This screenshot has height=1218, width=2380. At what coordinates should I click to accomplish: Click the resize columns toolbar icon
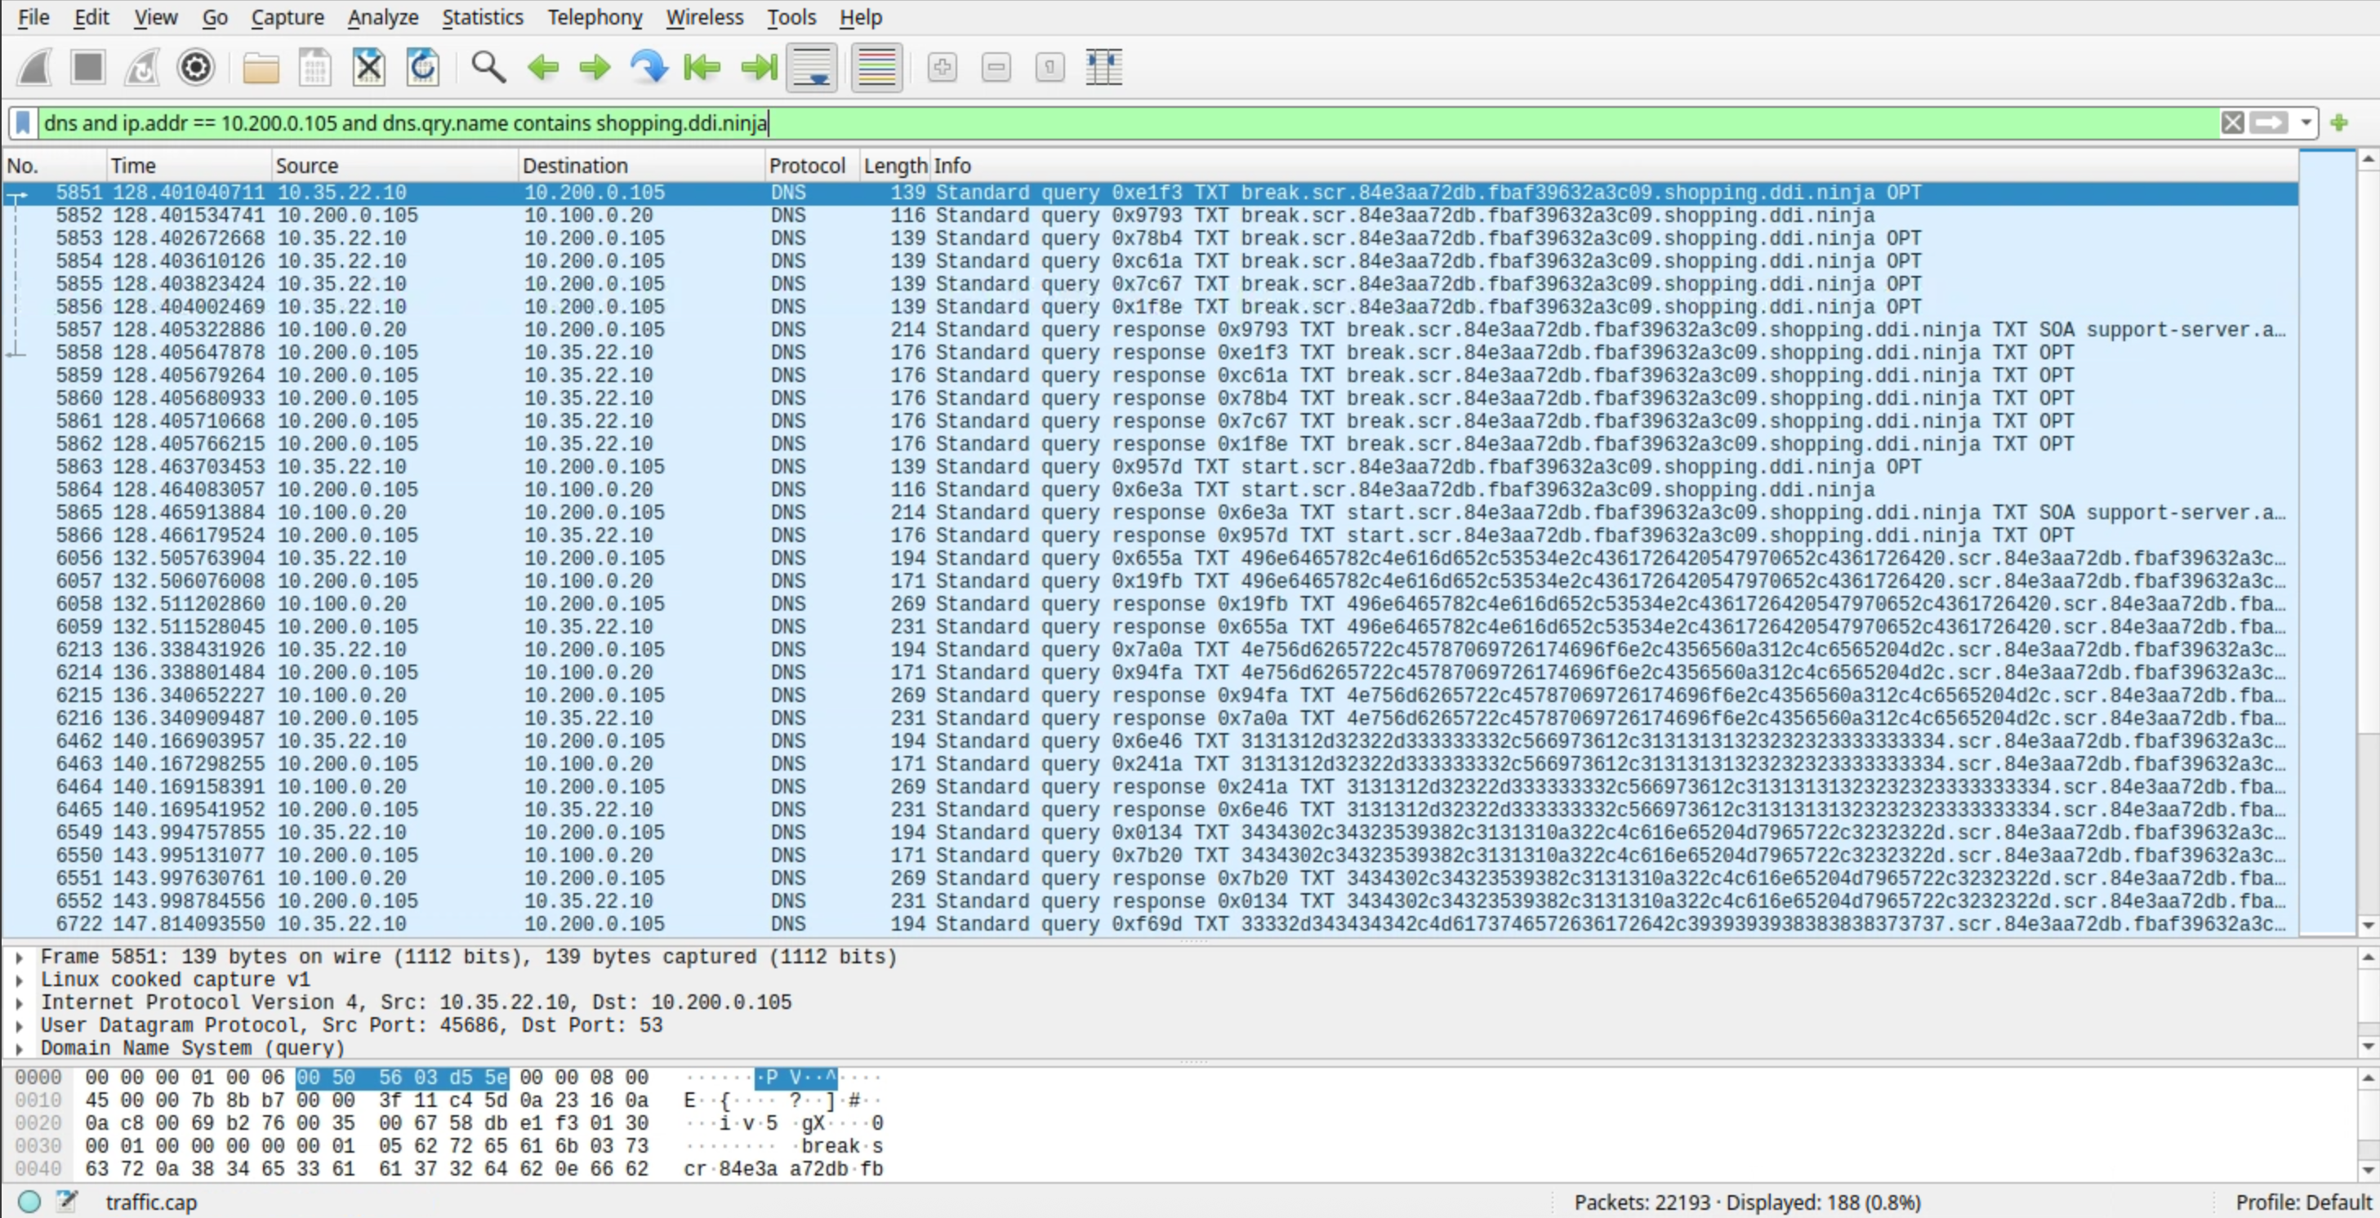click(1103, 68)
